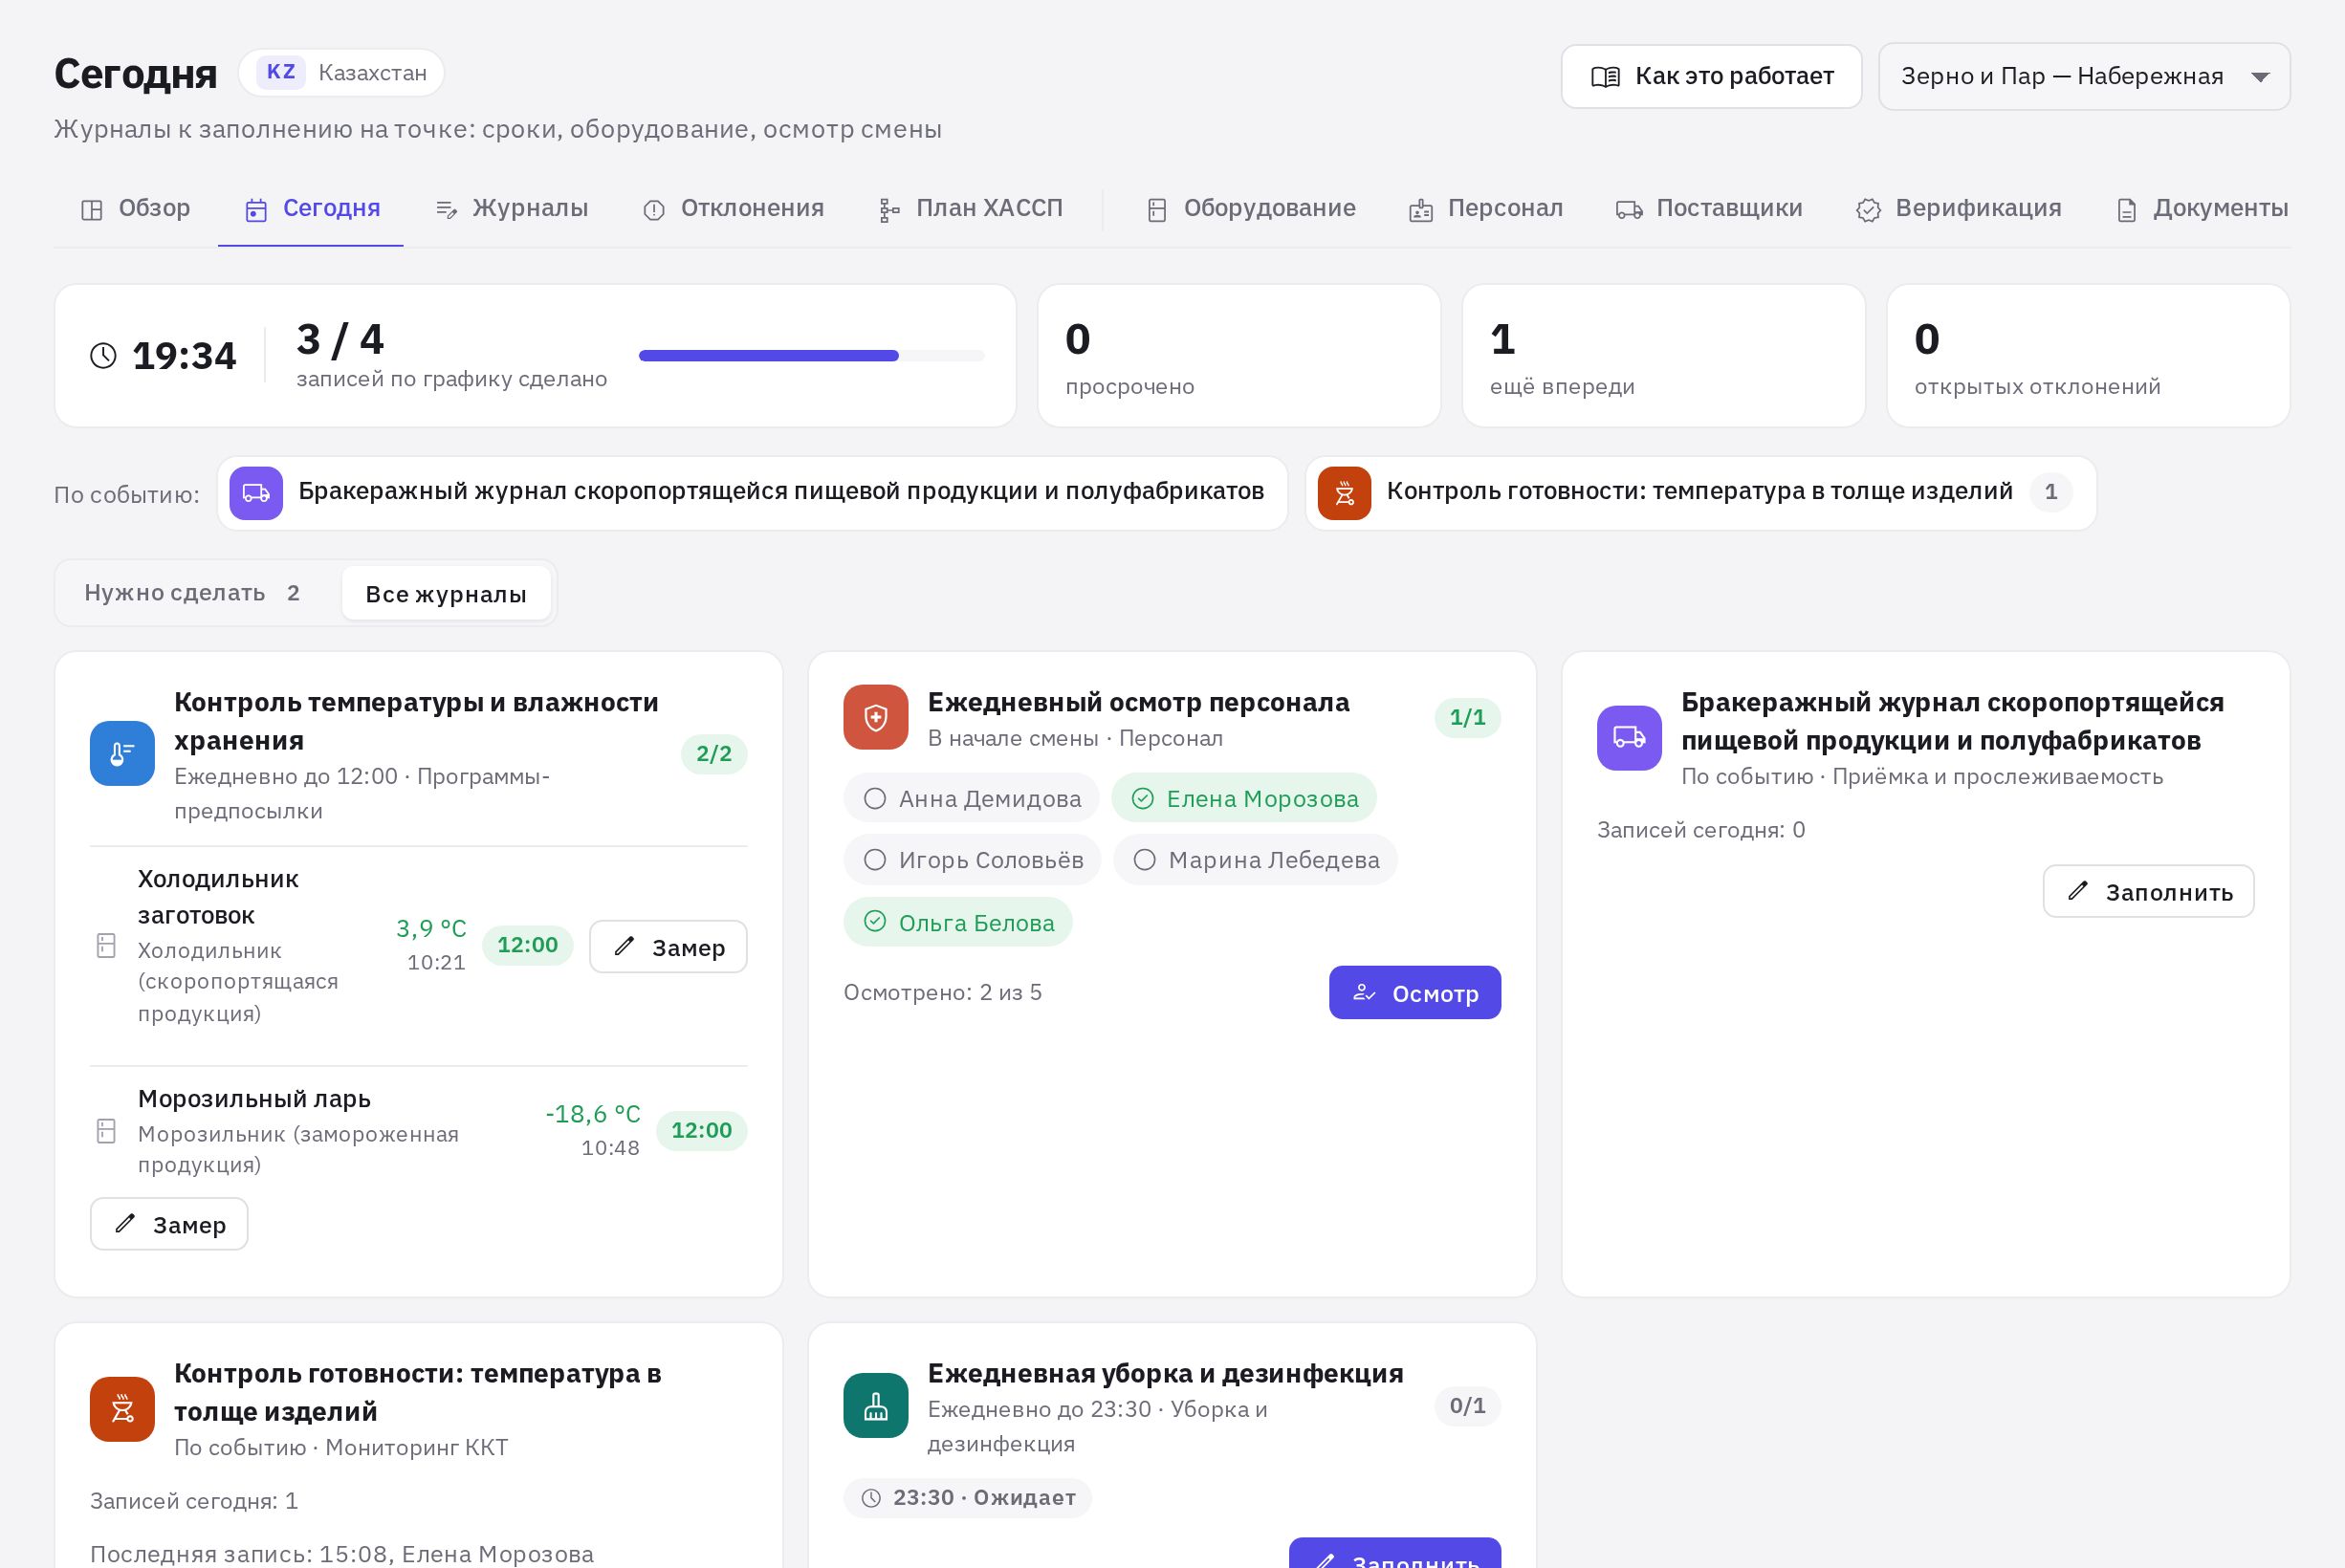This screenshot has height=1568, width=2345.
Task: Open the Зерно и Пар — Набережная location dropdown
Action: (2084, 76)
